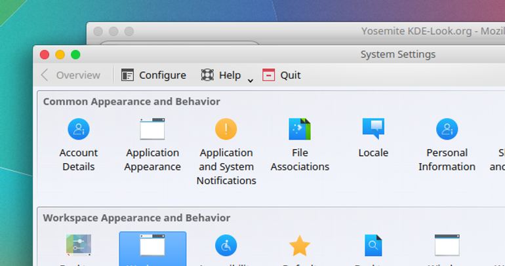This screenshot has height=266, width=505.
Task: Open Personal Information settings
Action: point(447,145)
